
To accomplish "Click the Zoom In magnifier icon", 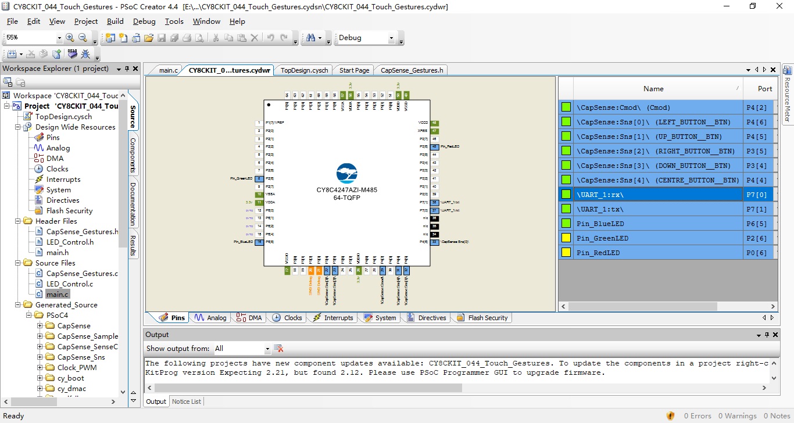I will pos(70,38).
